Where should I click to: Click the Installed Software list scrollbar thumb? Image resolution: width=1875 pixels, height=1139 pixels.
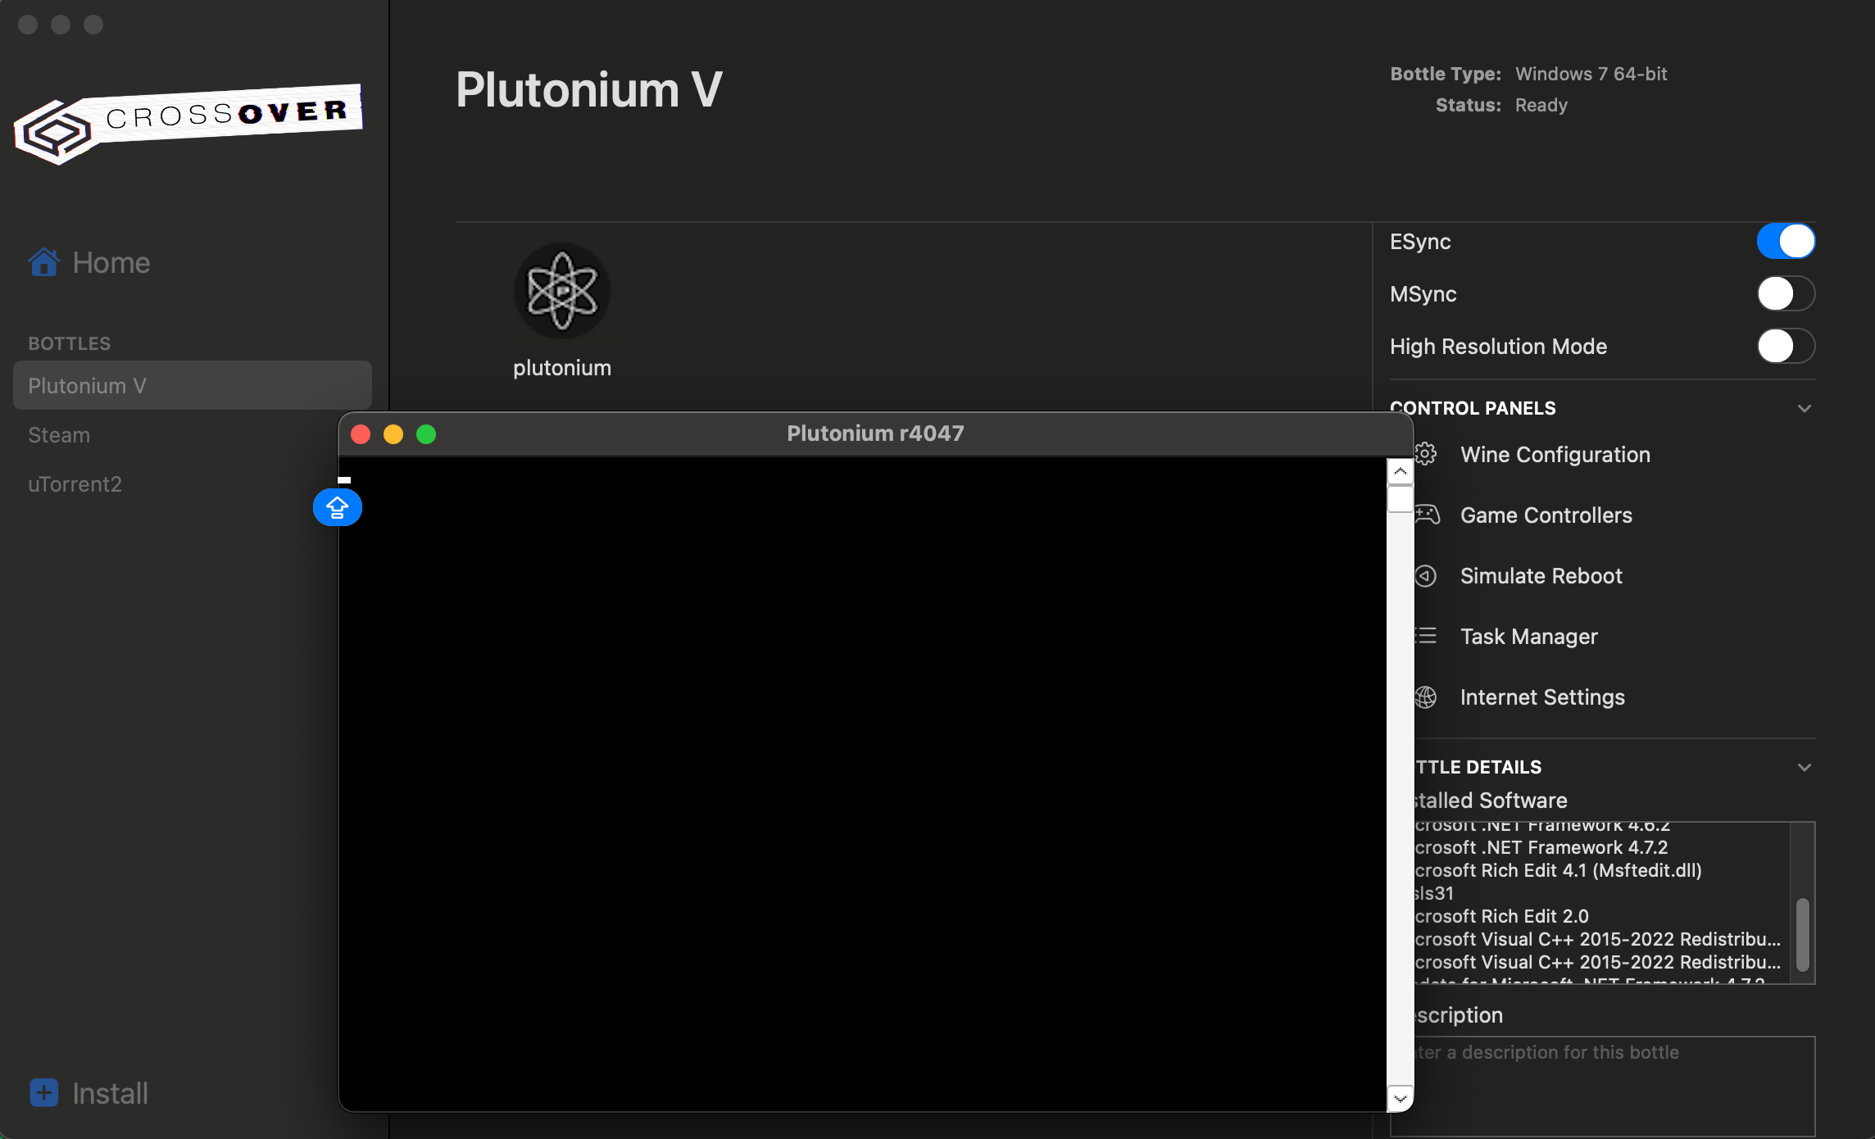tap(1802, 935)
